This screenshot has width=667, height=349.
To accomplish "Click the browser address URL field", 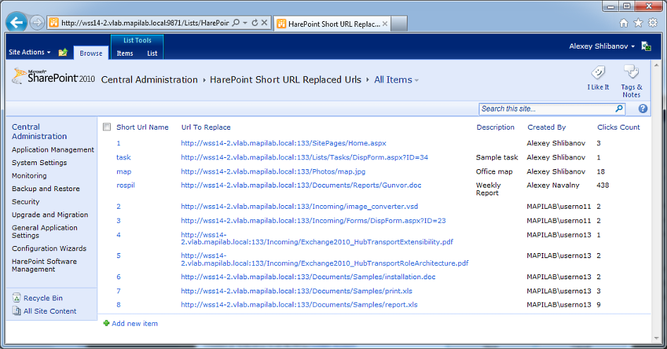I will (x=145, y=23).
